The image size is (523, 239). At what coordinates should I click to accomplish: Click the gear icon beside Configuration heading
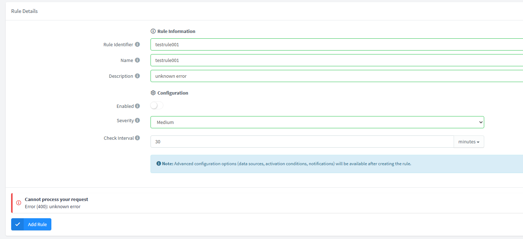point(153,93)
